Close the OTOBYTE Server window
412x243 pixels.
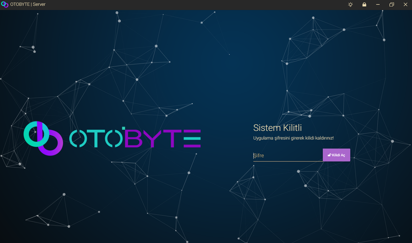tap(405, 4)
